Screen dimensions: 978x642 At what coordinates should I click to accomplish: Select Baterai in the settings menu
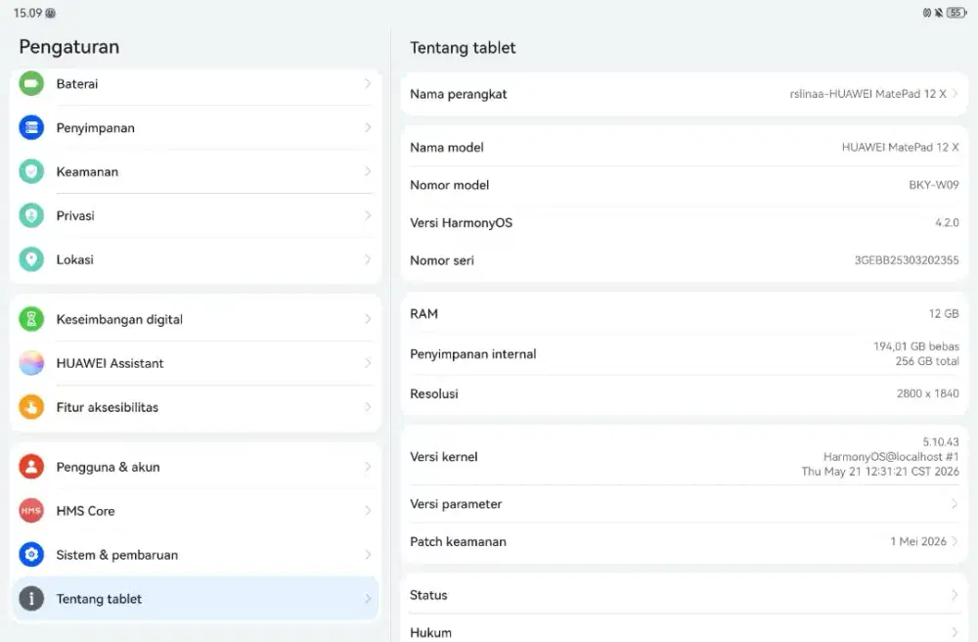195,83
